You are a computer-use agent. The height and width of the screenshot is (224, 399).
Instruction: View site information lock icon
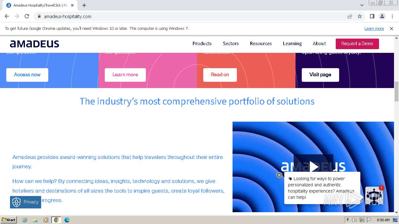click(x=39, y=16)
